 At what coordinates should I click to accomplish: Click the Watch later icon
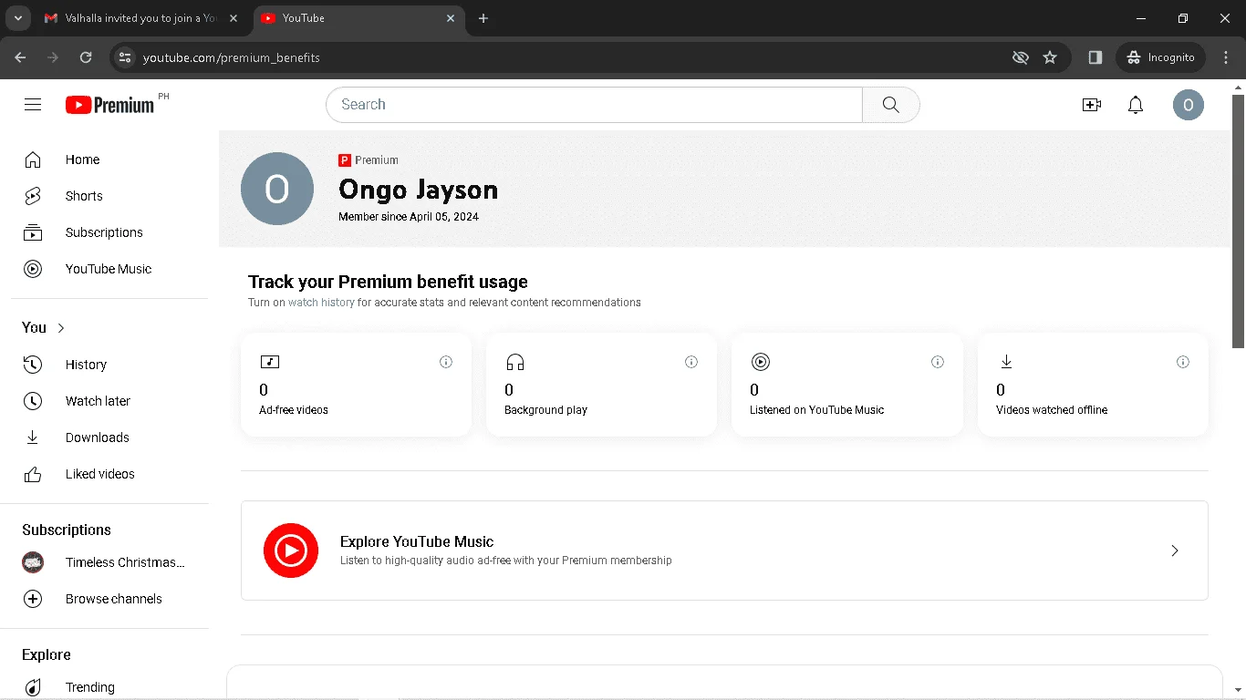coord(33,401)
